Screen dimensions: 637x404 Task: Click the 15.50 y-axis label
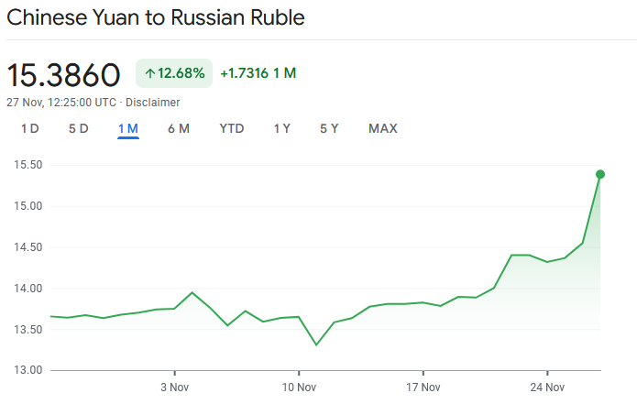(x=30, y=165)
